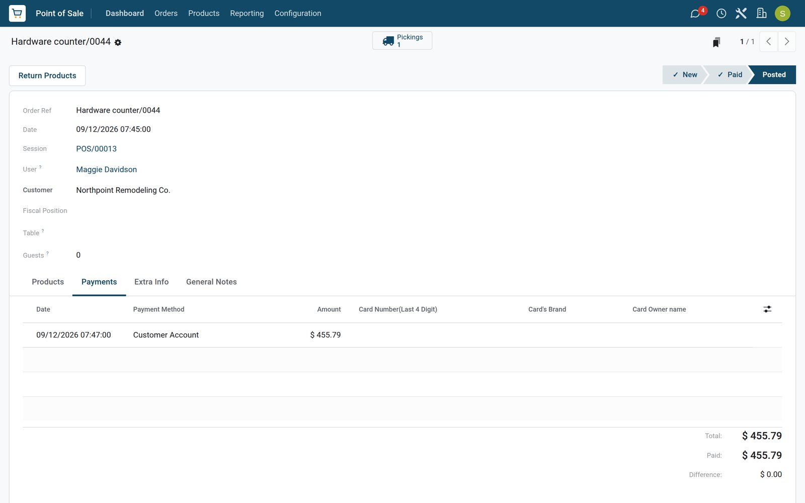Screen dimensions: 805x503
Task: Click payment date 09/12/2026 07:47:00 cell
Action: click(73, 335)
